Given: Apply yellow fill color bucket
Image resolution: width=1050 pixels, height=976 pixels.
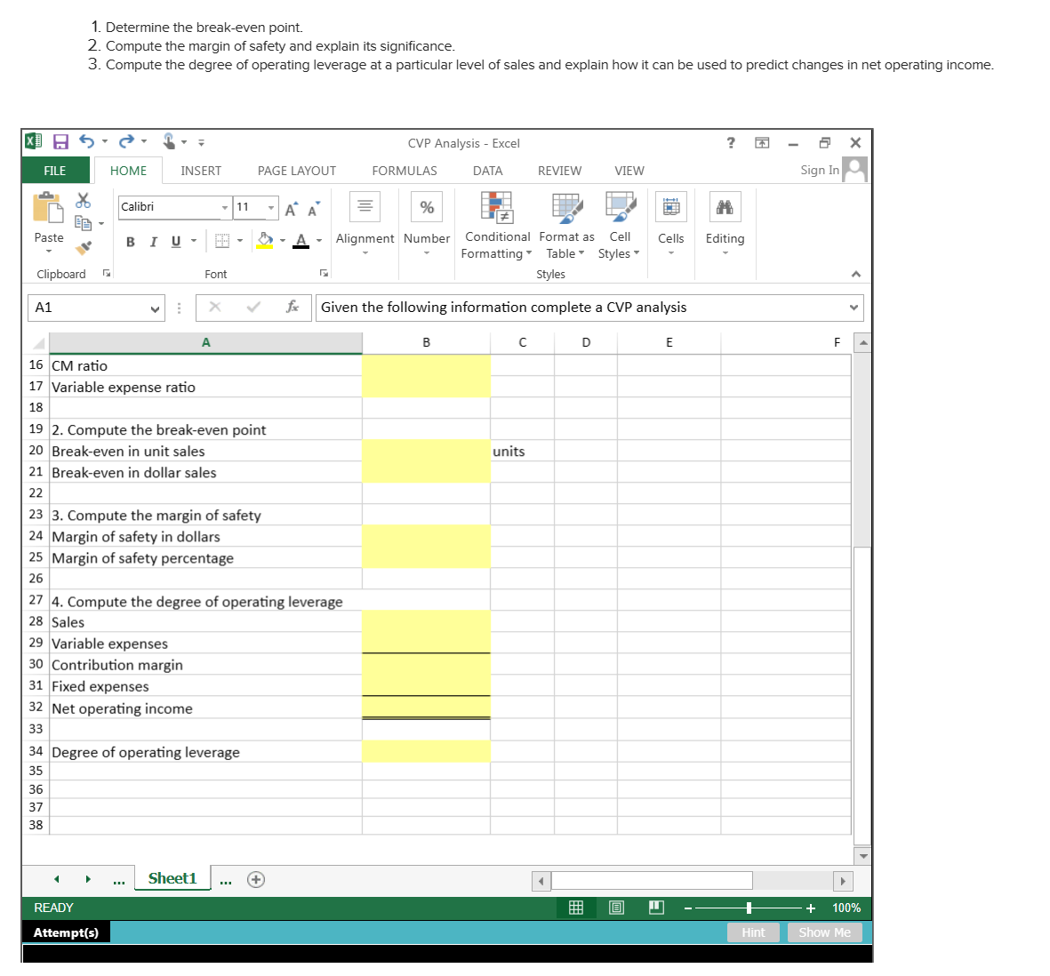Looking at the screenshot, I should 265,240.
